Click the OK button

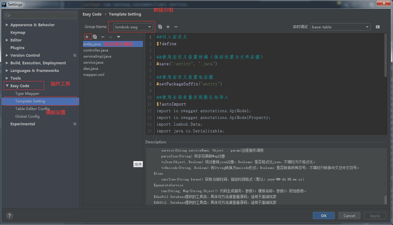[x=324, y=216]
